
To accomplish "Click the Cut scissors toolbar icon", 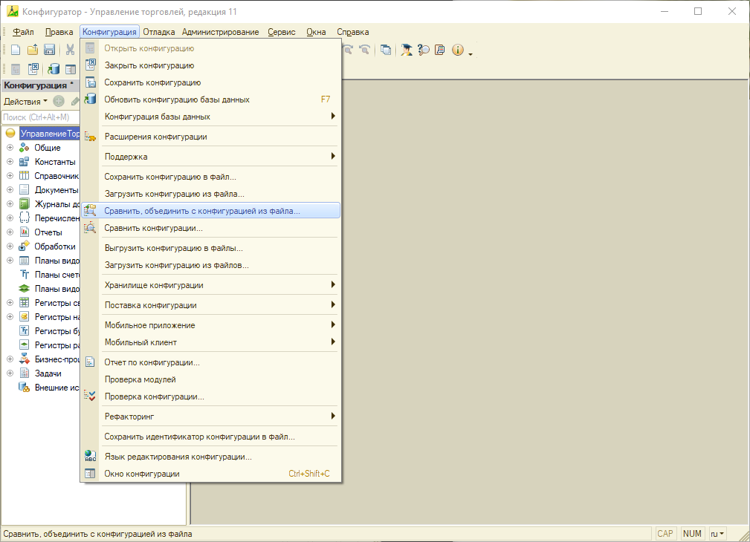I will 70,50.
